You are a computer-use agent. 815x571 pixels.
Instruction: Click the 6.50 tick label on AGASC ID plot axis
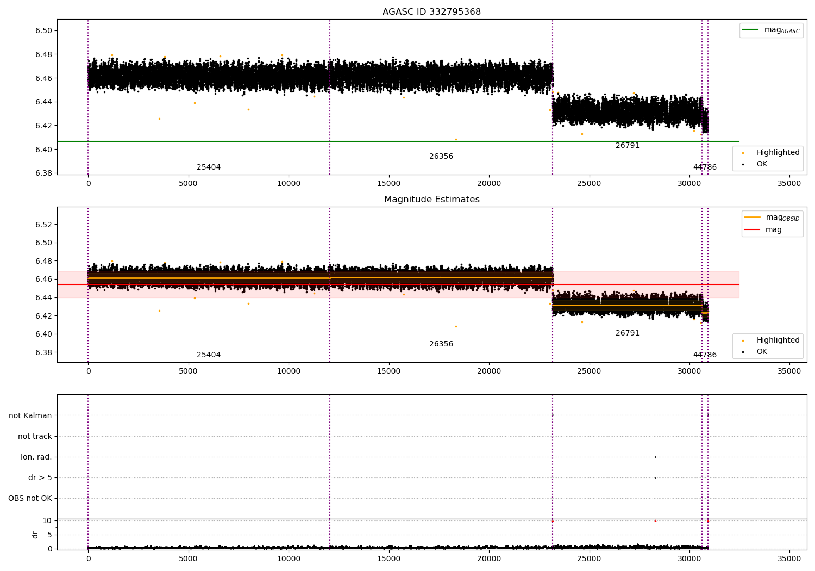click(43, 30)
